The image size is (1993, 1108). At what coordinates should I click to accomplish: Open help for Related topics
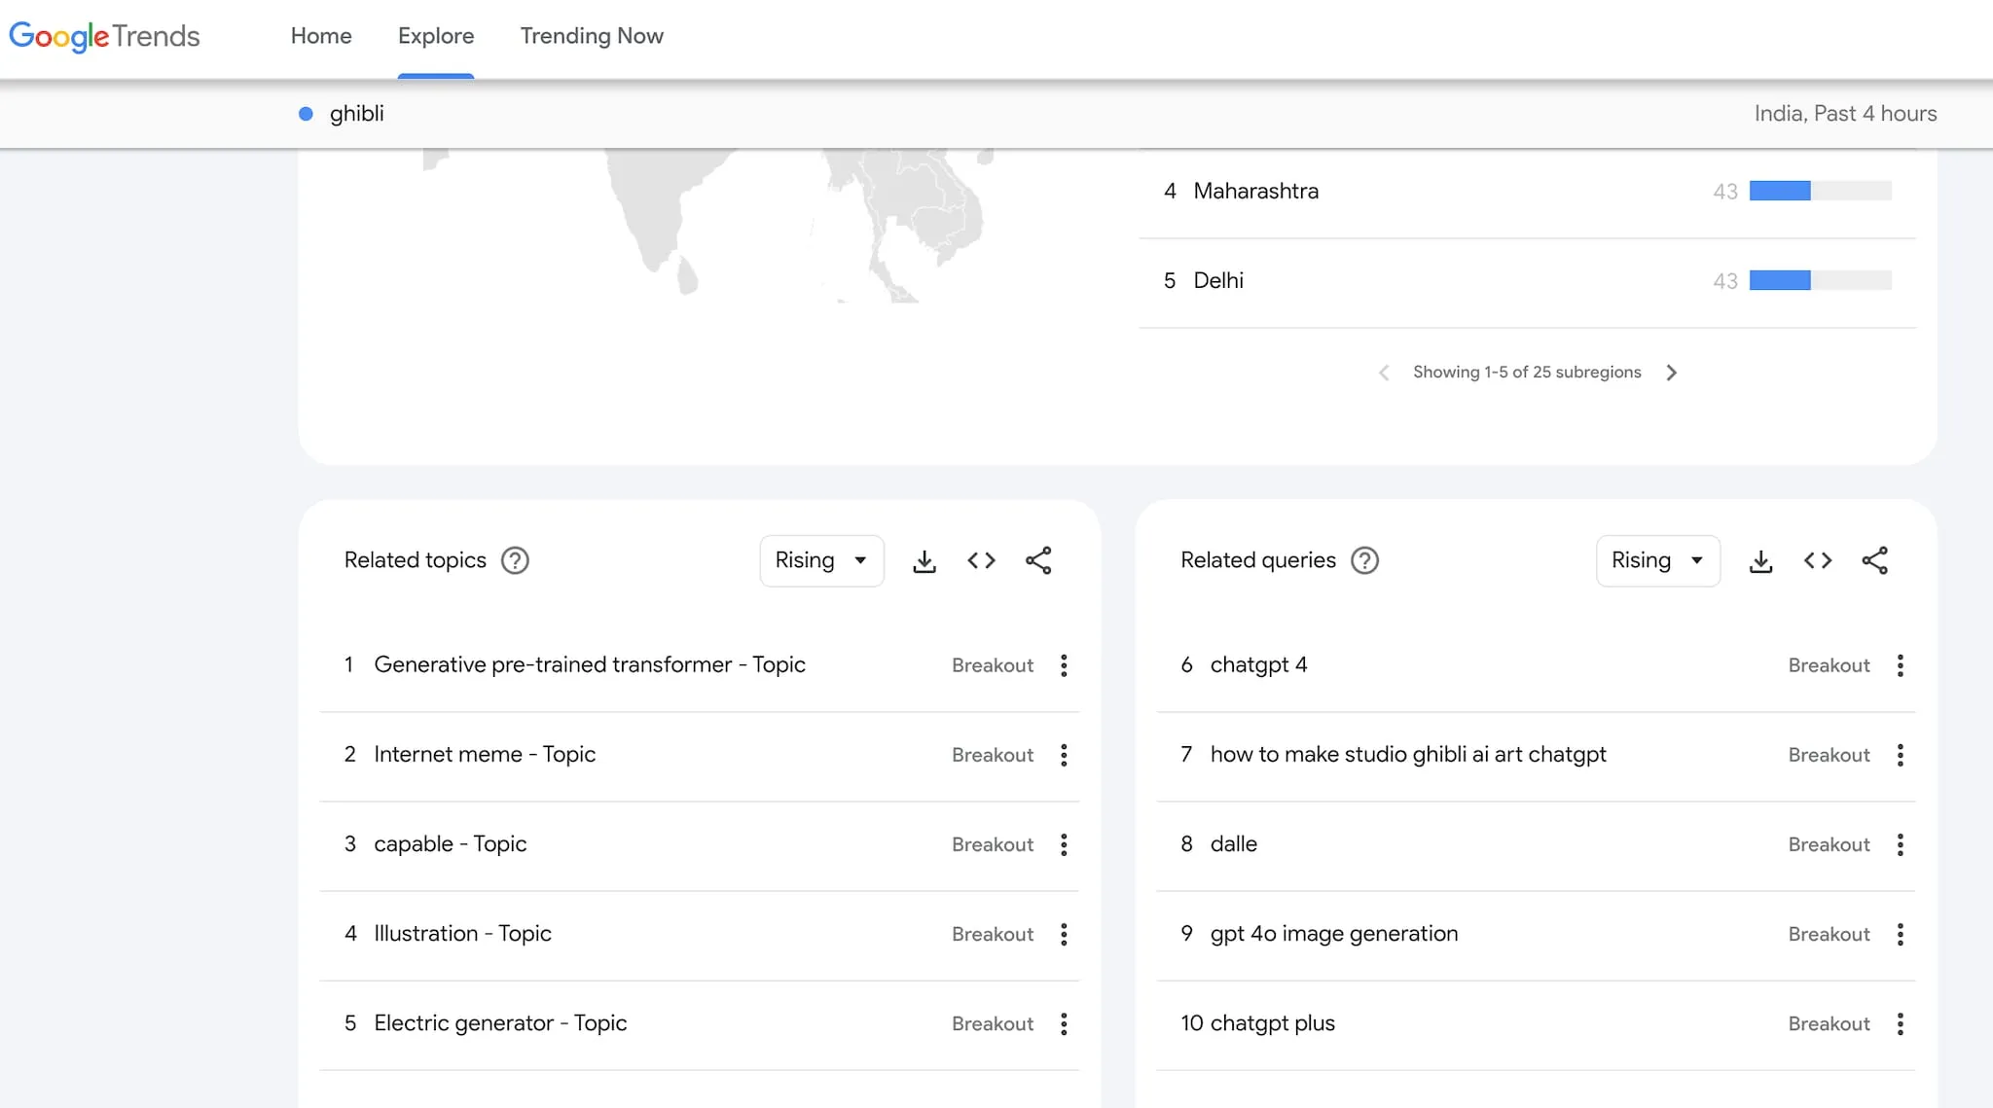pos(515,561)
